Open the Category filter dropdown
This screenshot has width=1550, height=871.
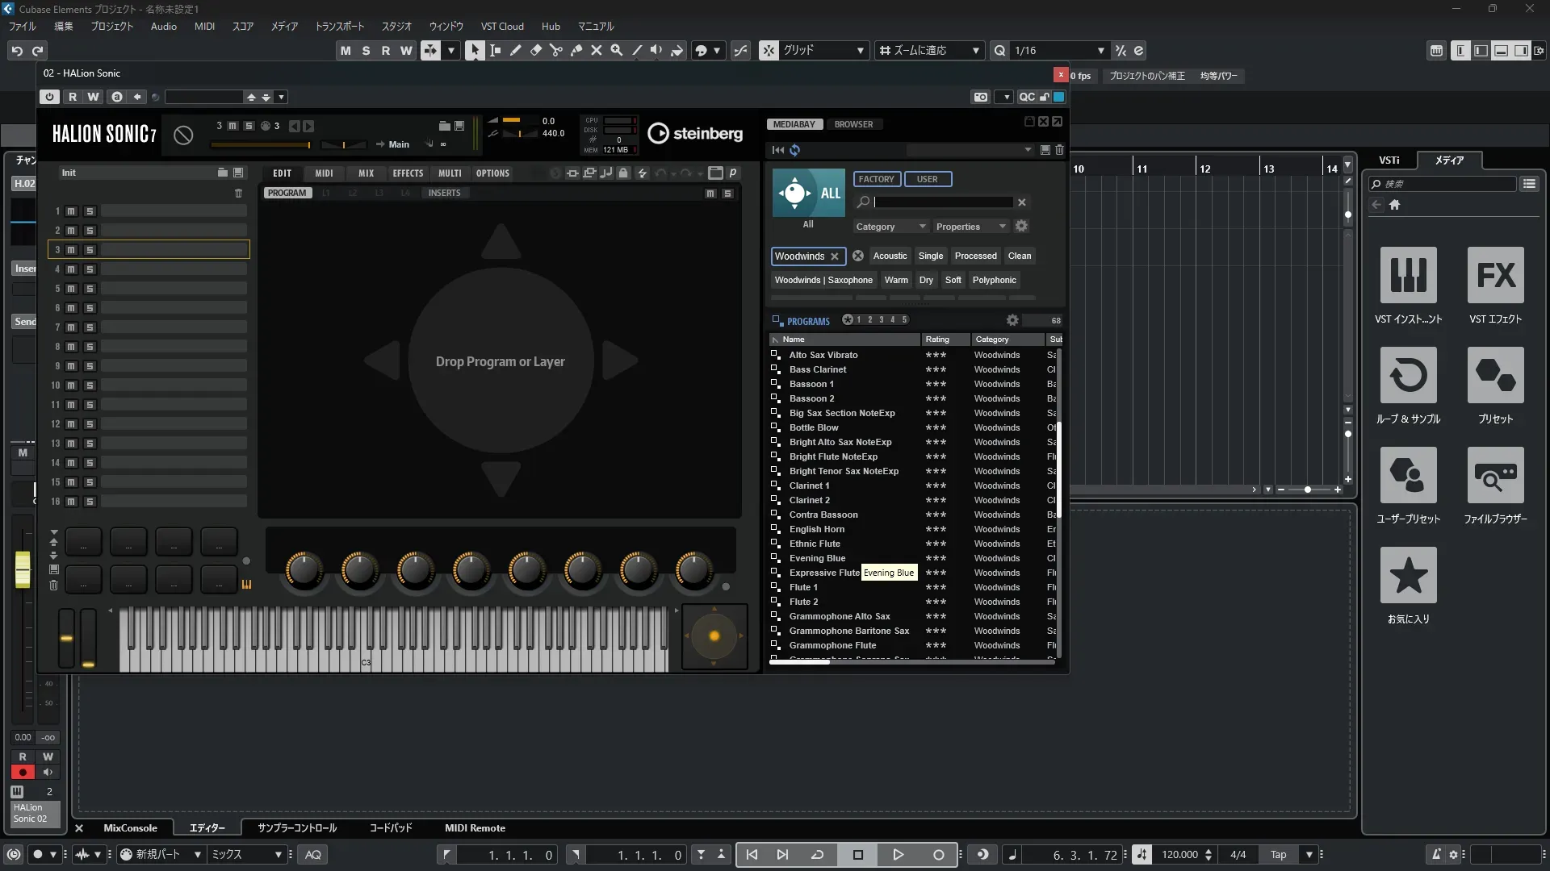890,227
